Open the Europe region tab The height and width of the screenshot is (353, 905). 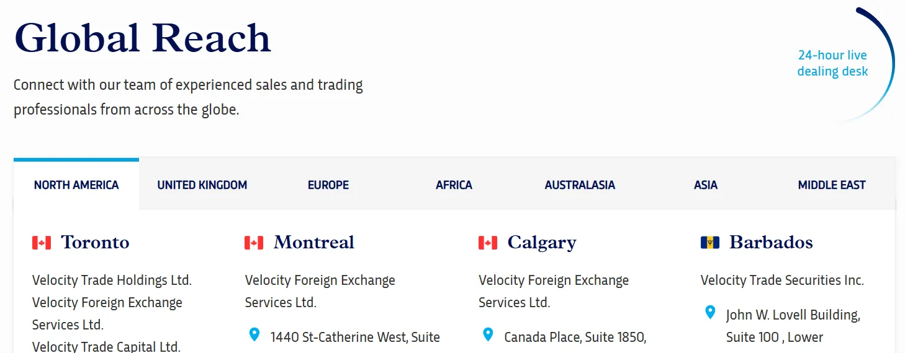[328, 185]
